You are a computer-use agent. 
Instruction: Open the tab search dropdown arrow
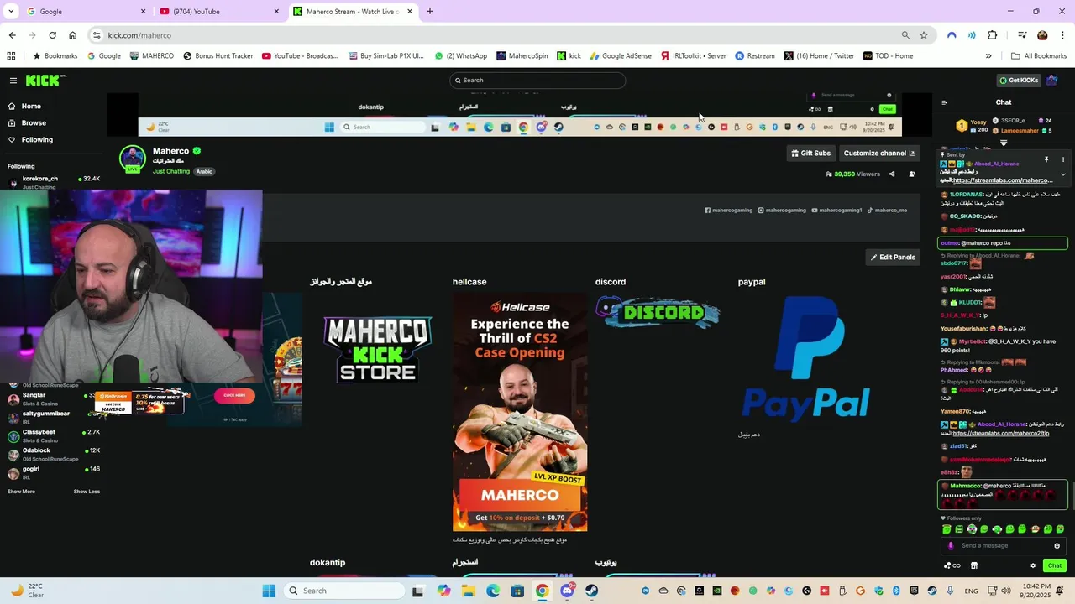(x=9, y=12)
